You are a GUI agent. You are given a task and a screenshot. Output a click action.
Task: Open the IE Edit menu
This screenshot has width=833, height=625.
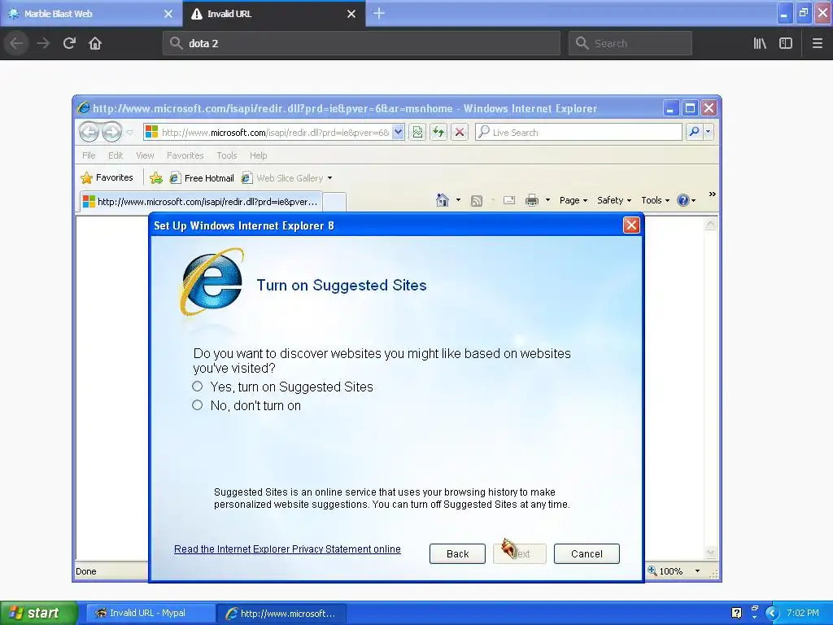point(116,155)
